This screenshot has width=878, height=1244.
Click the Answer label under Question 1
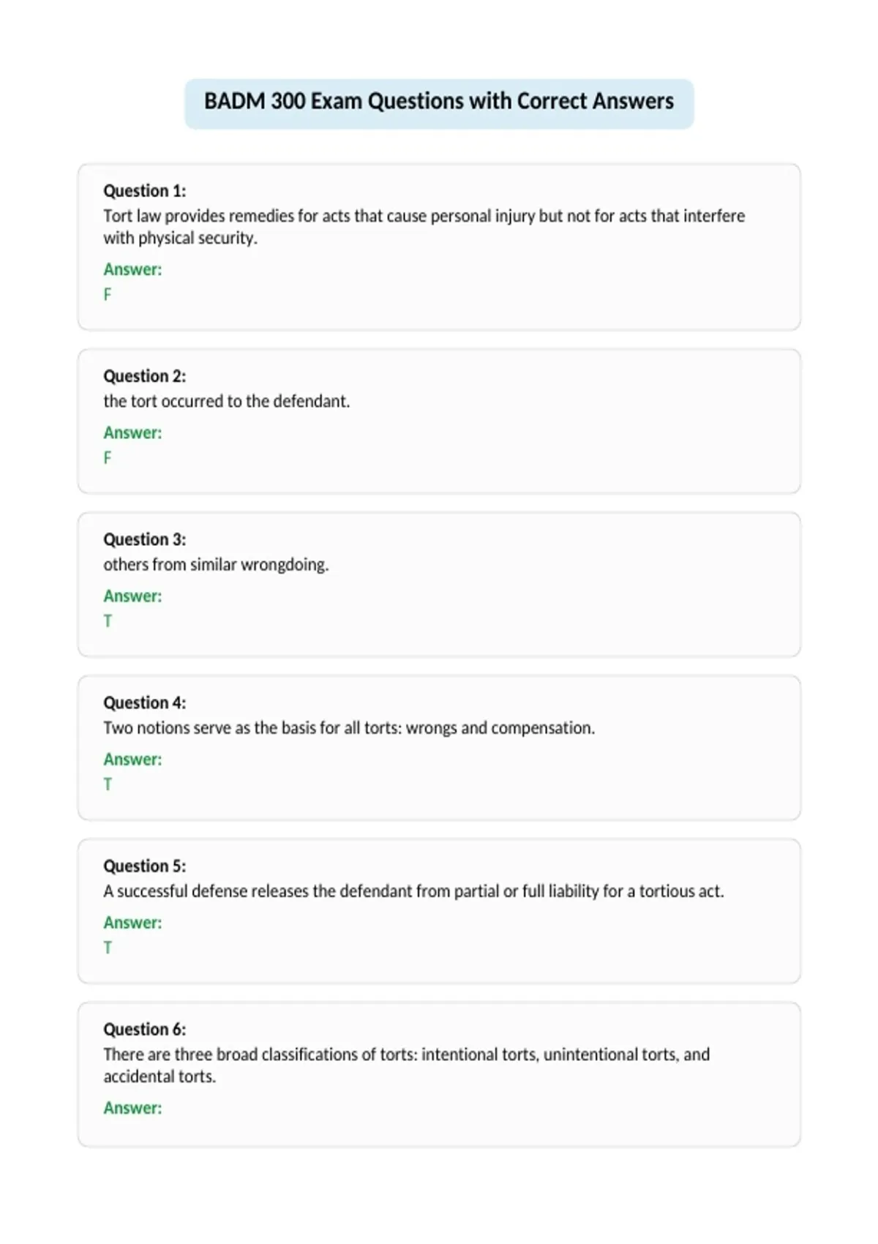click(132, 269)
